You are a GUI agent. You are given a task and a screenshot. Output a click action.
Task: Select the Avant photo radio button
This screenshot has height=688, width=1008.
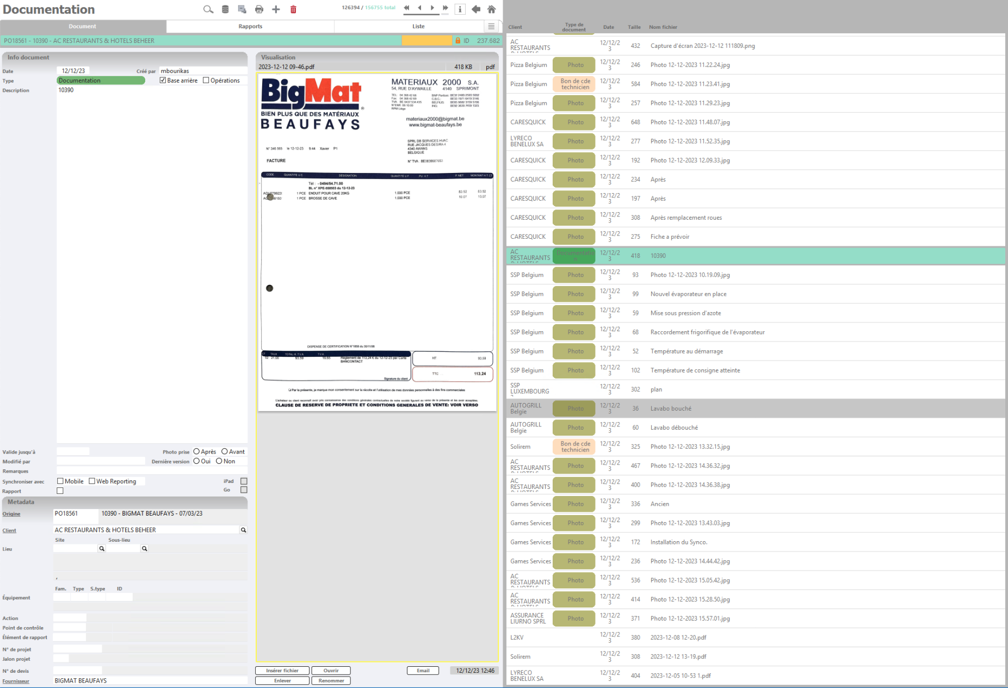pyautogui.click(x=224, y=451)
